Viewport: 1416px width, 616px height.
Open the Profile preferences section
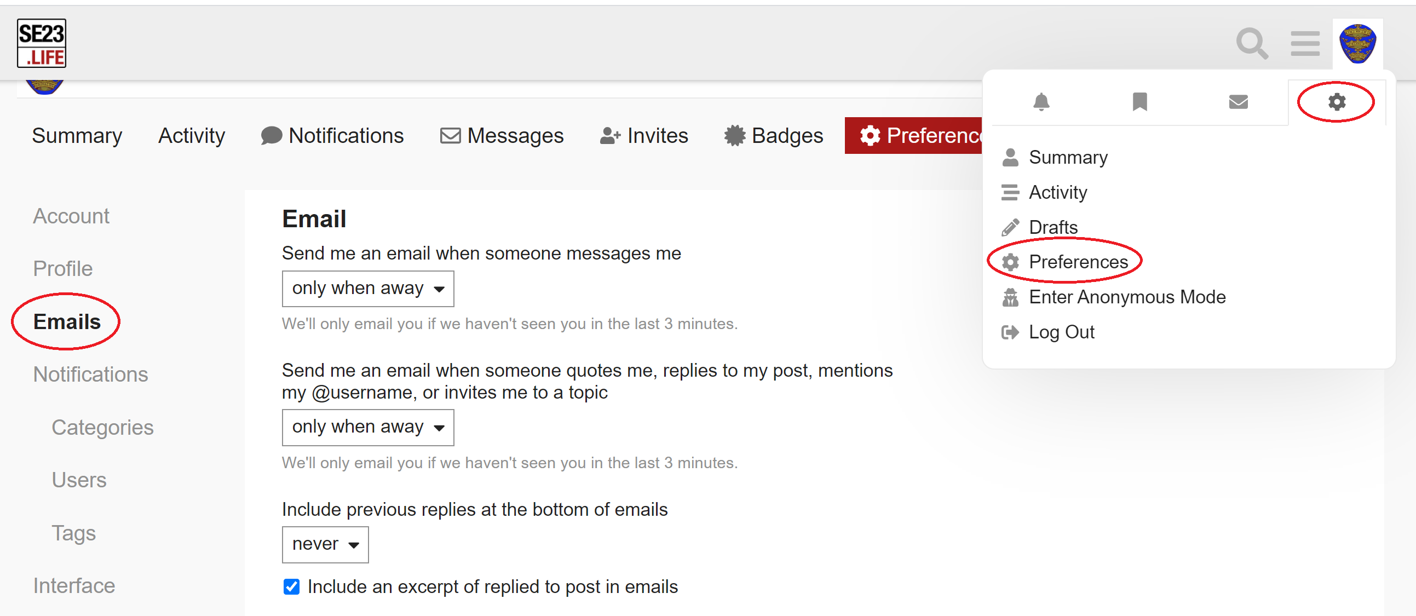(62, 269)
